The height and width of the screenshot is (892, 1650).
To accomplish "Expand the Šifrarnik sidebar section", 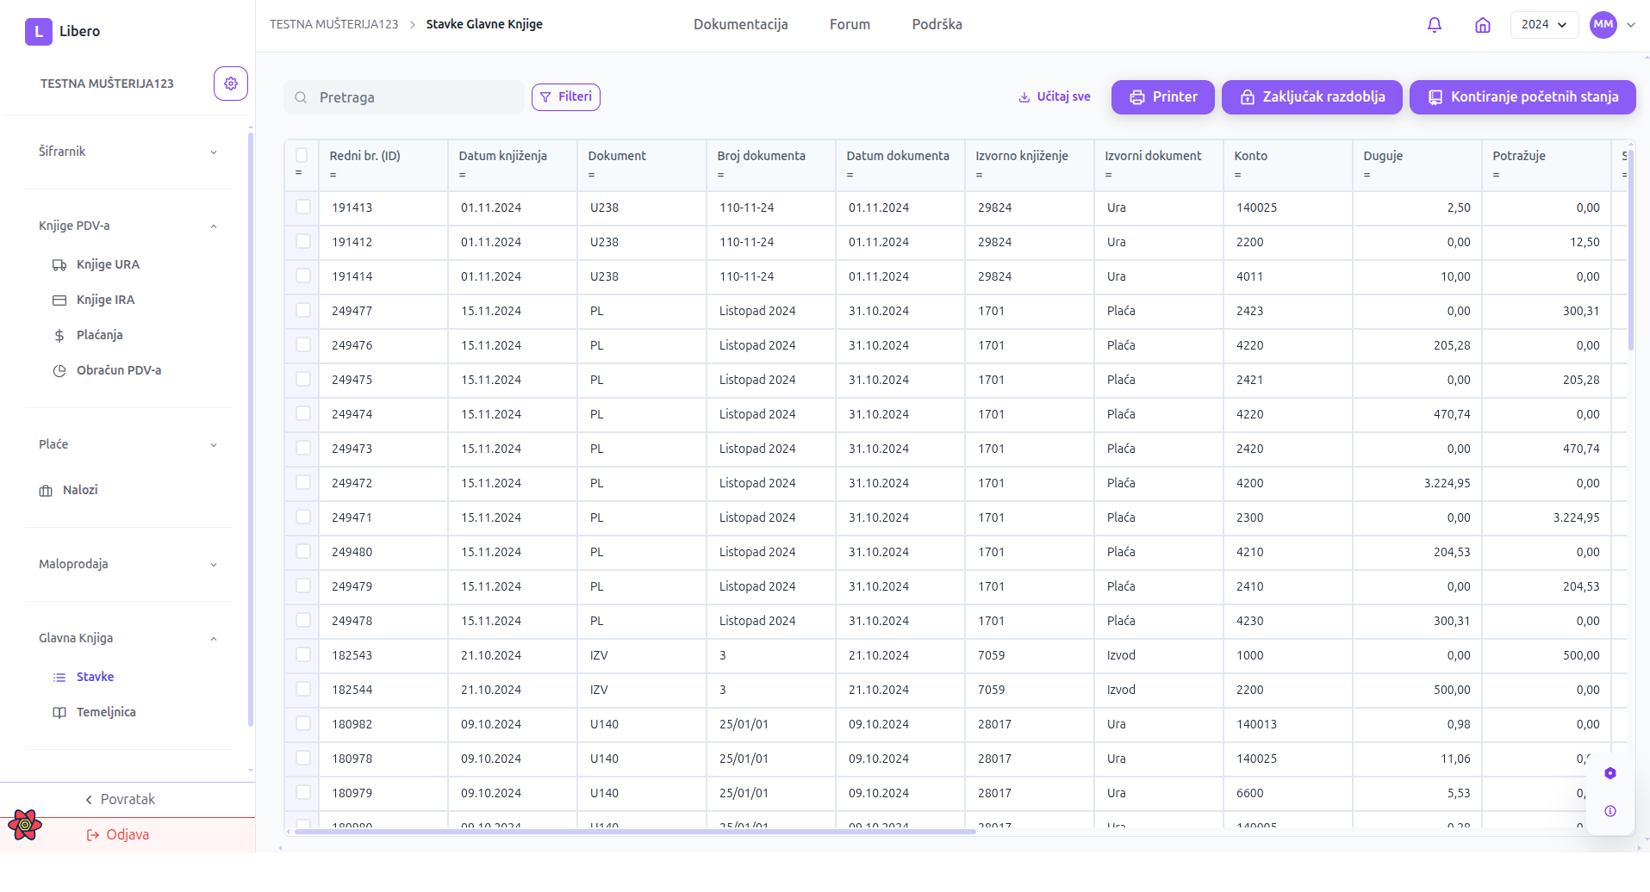I will (x=128, y=152).
